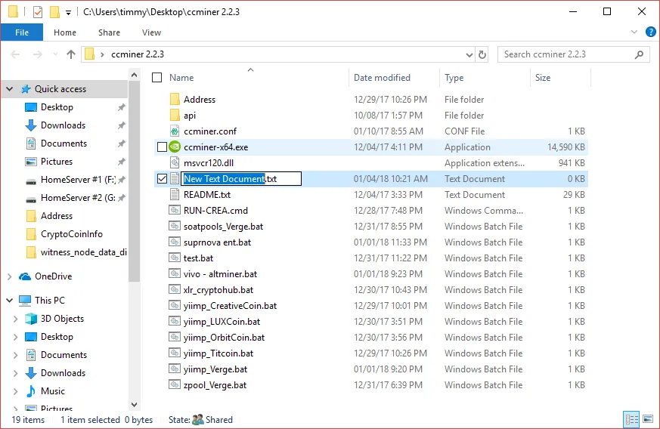Click the RUN-CREA.cmd script icon
660x429 pixels.
(175, 210)
